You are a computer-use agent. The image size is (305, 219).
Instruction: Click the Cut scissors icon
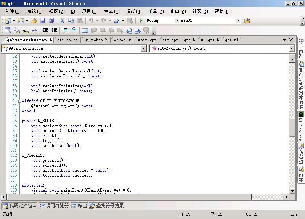[62, 21]
